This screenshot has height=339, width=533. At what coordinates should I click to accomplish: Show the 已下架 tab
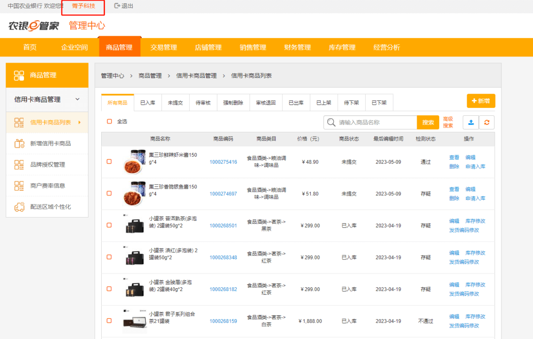(x=379, y=103)
